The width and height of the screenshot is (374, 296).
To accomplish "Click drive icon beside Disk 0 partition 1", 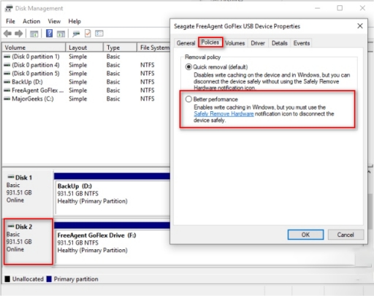I will (7, 57).
